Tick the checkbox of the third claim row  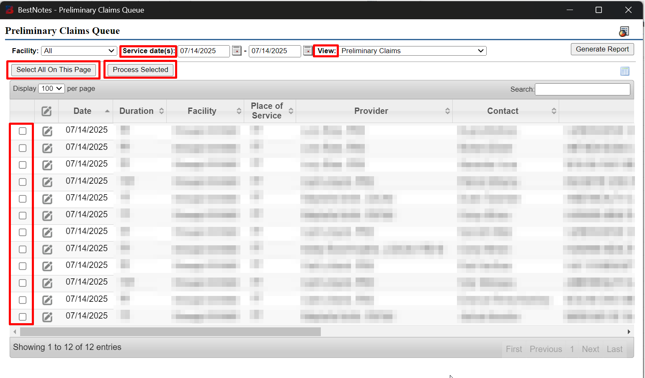point(23,165)
